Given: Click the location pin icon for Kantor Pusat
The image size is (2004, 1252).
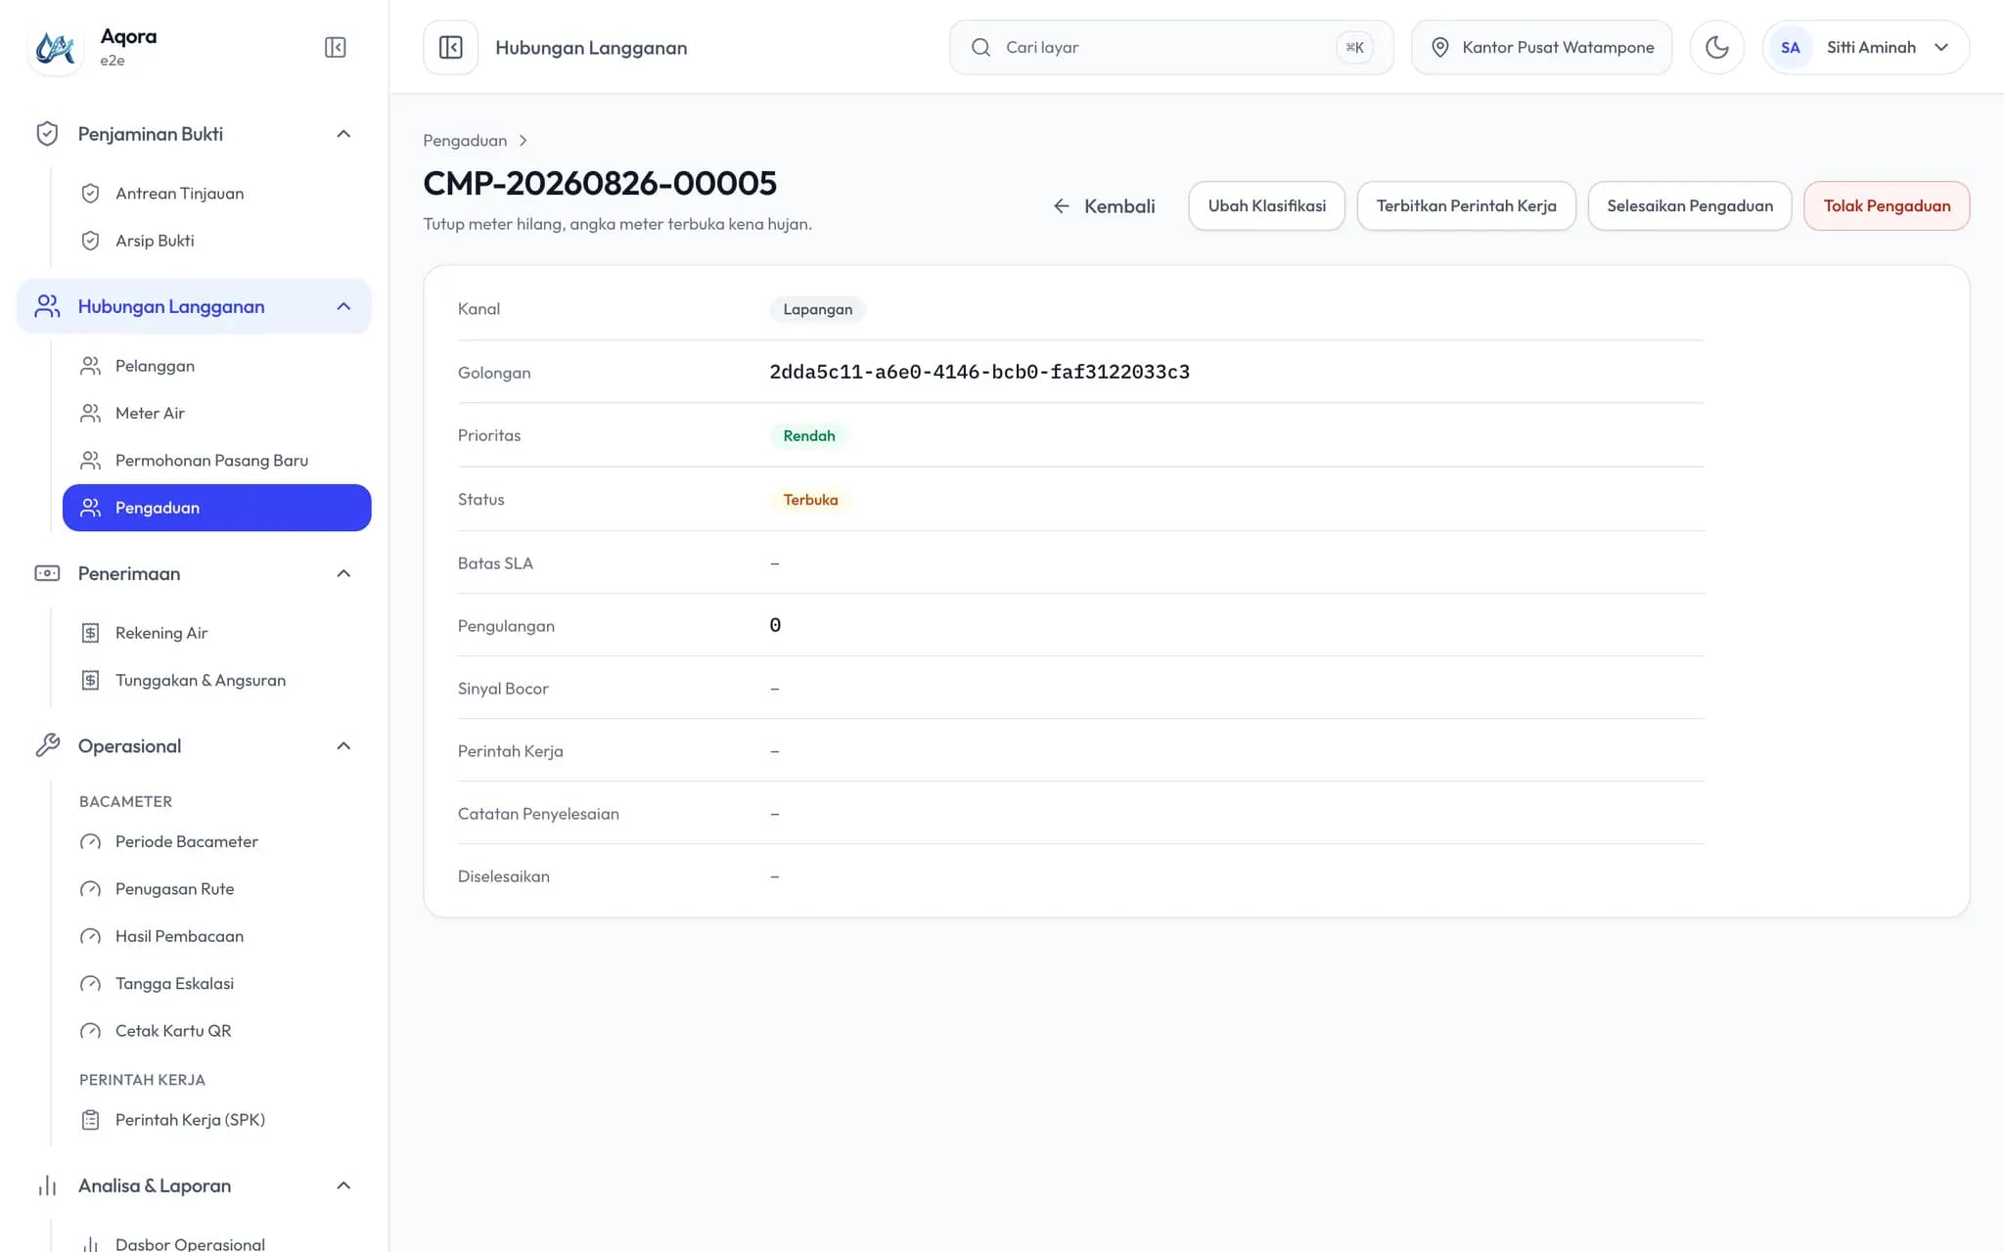Looking at the screenshot, I should tap(1439, 47).
